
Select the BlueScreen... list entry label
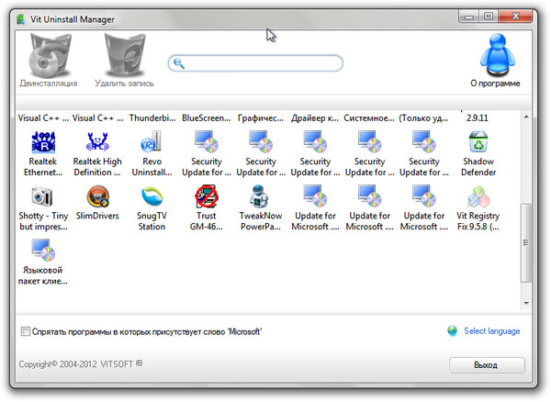[207, 118]
